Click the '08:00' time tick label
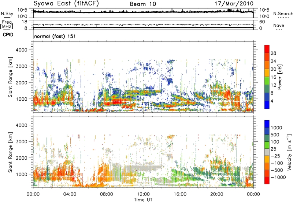The width and height of the screenshot is (293, 202). 107,194
